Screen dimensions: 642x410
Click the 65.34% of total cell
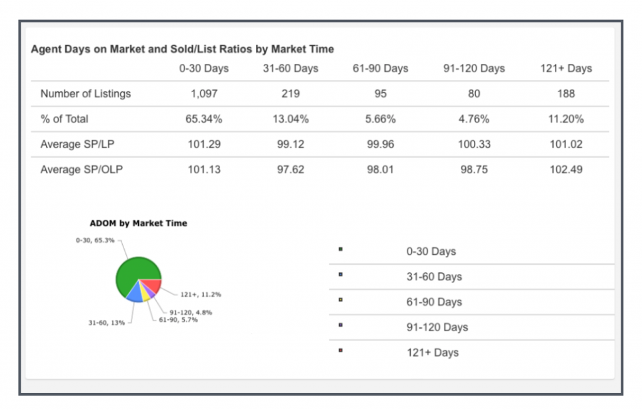204,119
